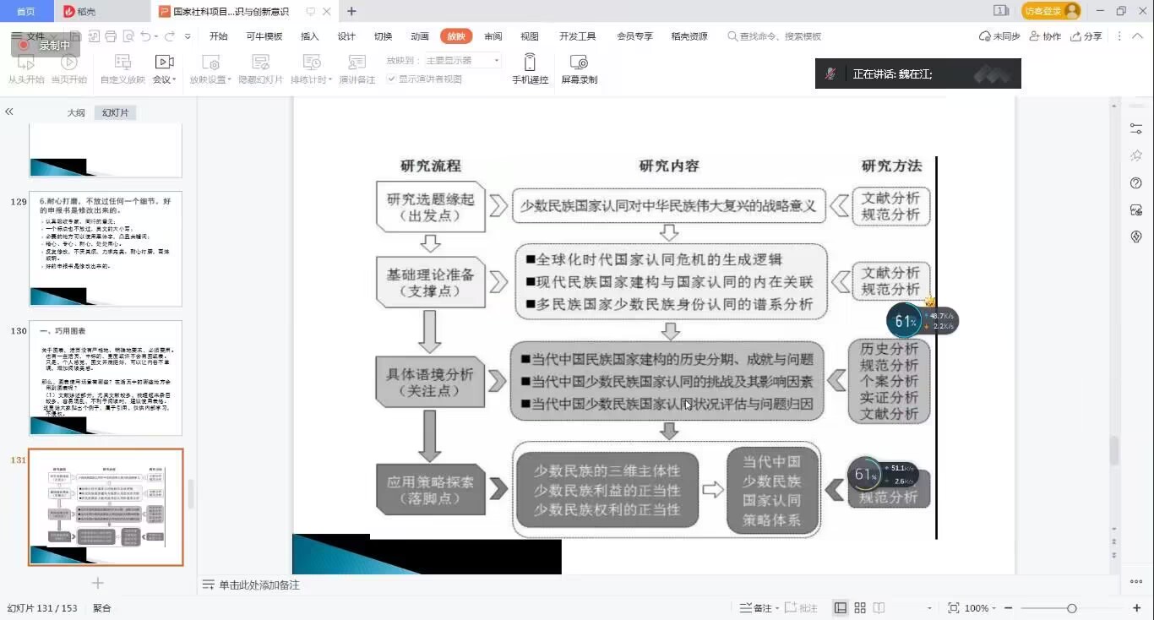Expand the 主要显示器 display dropdown
Viewport: 1154px width, 620px height.
click(x=496, y=61)
